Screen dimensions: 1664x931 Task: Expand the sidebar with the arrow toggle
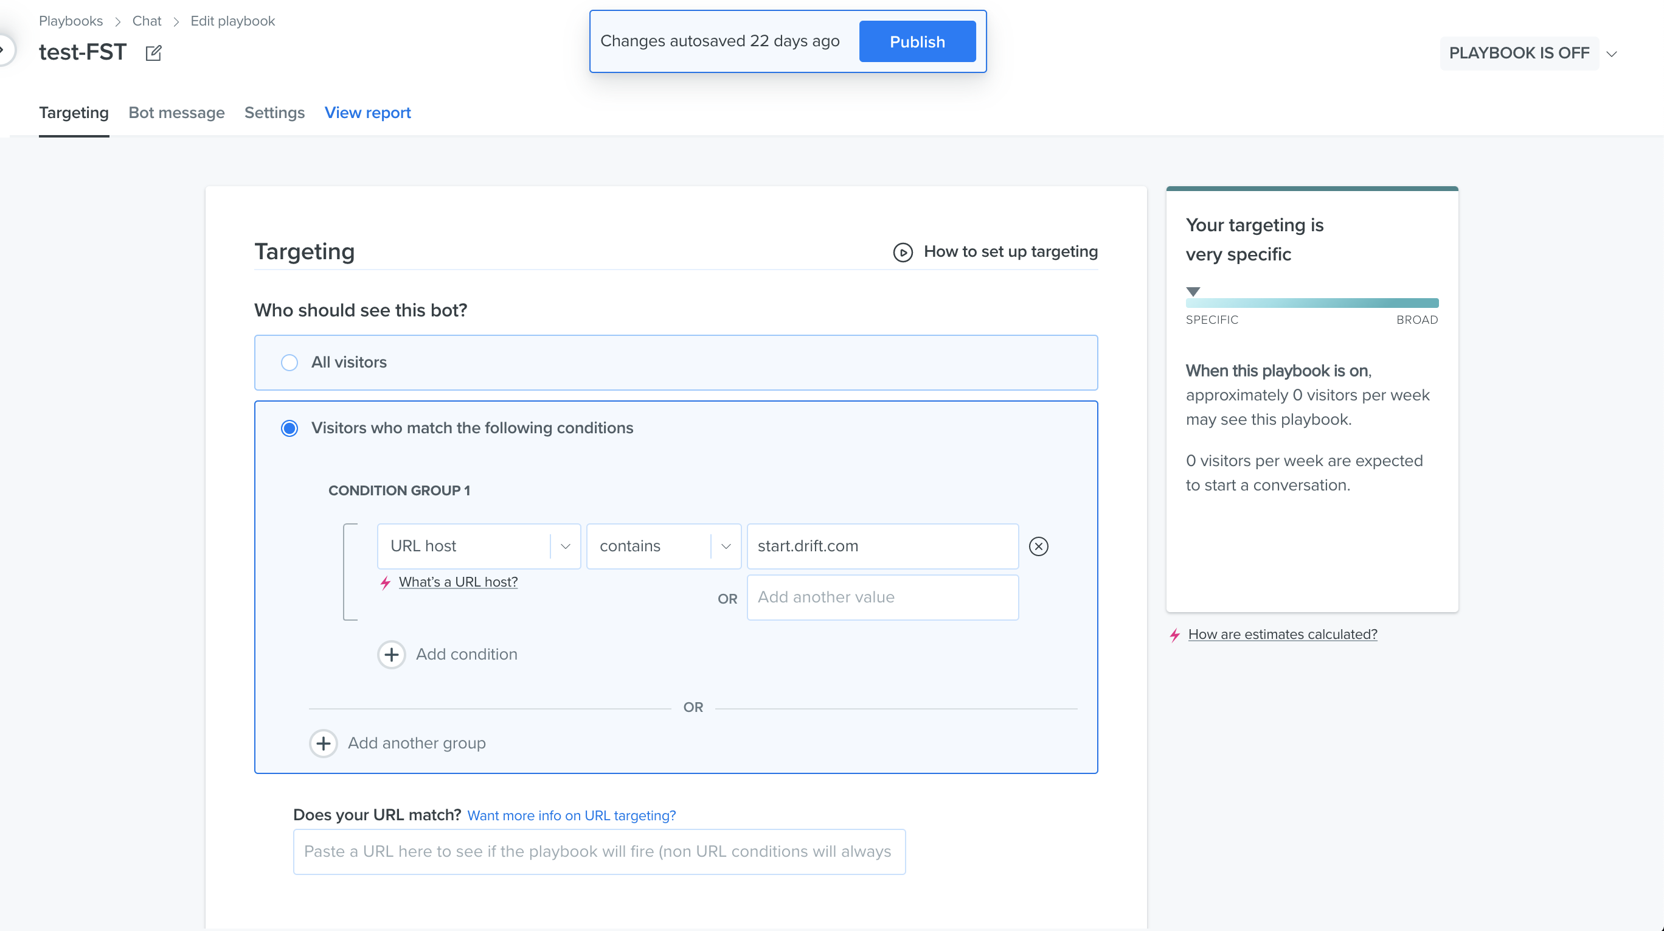[x=4, y=49]
